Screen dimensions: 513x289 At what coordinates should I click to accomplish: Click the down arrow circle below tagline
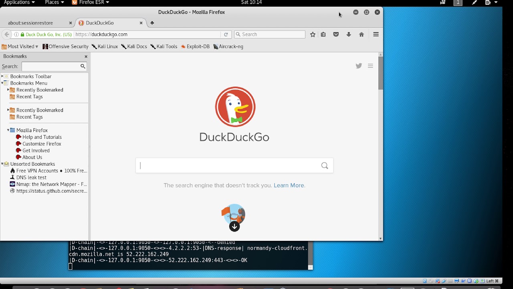coord(234,227)
